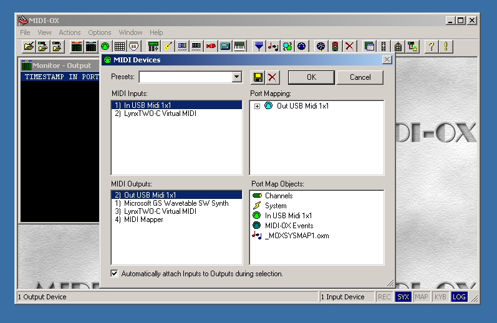Click the teal synth-module toolbar icon

coord(225,47)
